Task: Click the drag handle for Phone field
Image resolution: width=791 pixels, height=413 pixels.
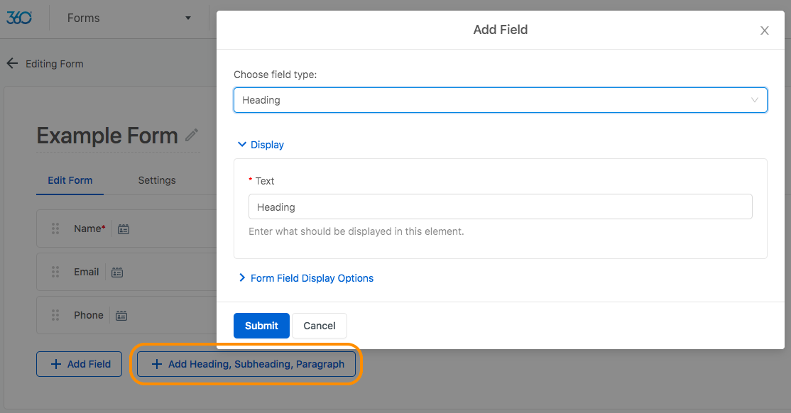Action: 55,315
